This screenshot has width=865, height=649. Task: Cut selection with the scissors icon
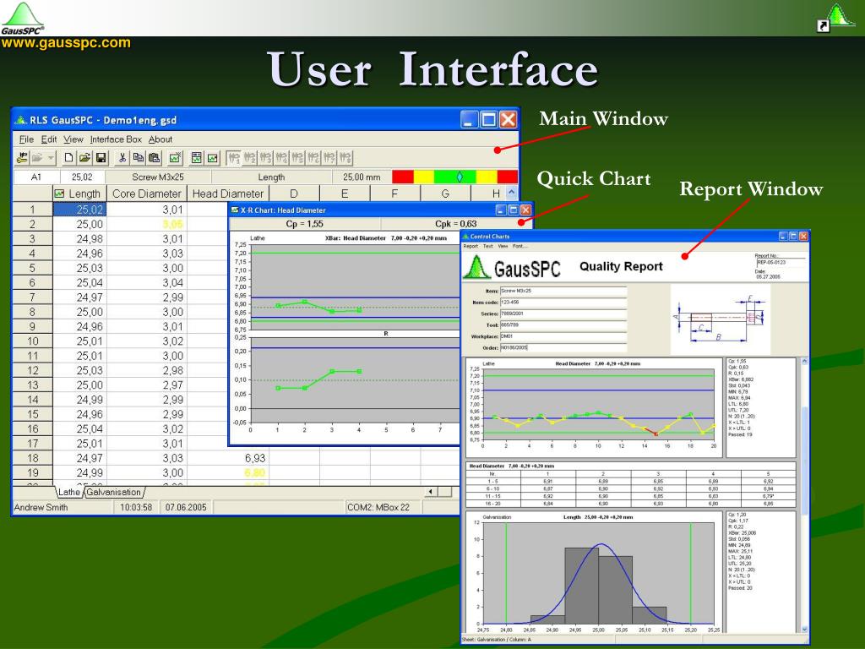click(x=122, y=158)
